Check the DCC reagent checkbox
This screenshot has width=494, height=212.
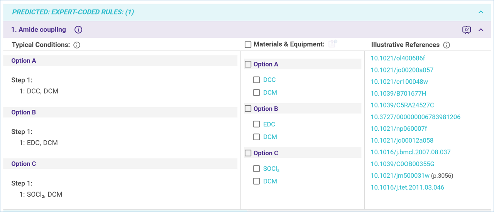256,80
